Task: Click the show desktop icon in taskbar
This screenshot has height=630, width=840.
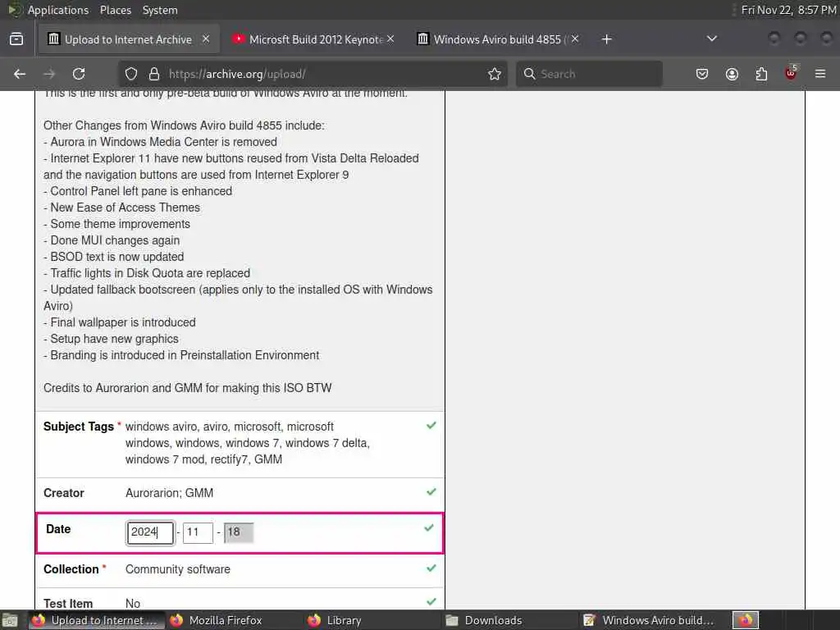Action: pyautogui.click(x=10, y=620)
